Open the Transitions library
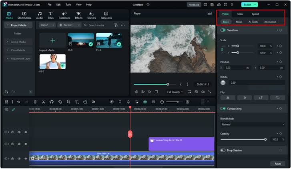The width and height of the screenshot is (291, 169). 64,15
